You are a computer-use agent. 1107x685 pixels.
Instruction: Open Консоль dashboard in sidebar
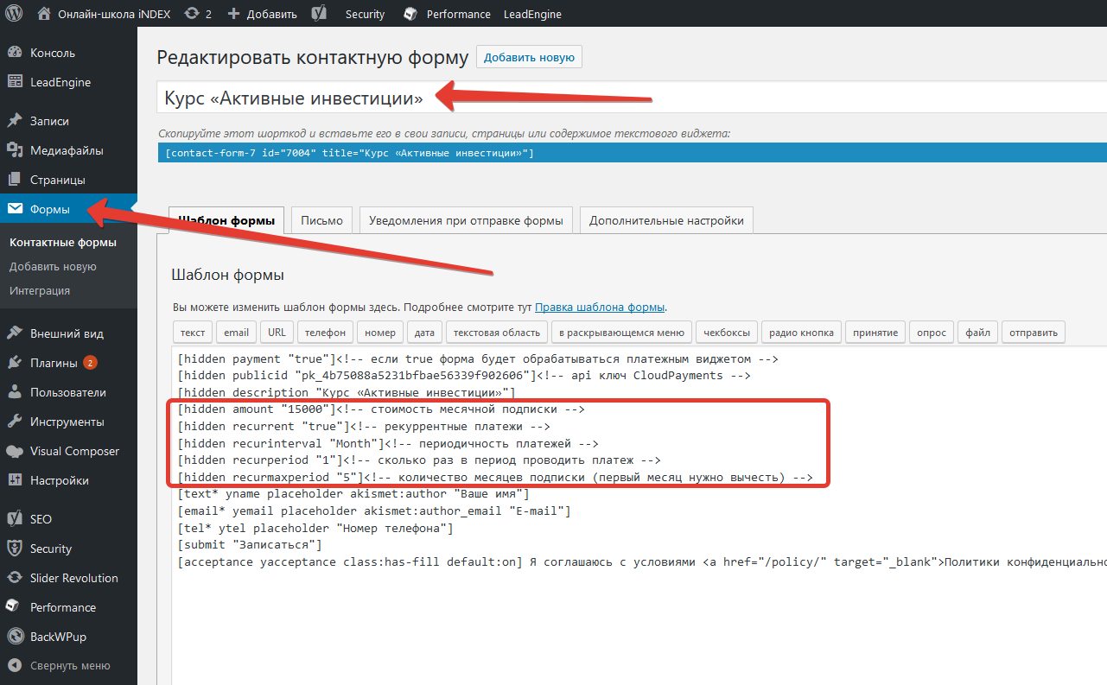pos(52,53)
